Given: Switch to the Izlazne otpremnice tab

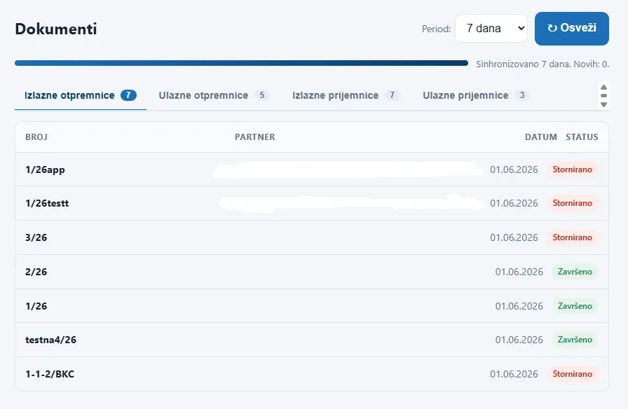Looking at the screenshot, I should pyautogui.click(x=80, y=95).
